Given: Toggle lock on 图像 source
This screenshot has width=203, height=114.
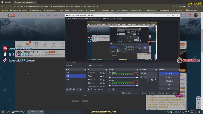Looking at the screenshot, I should tap(104, 77).
